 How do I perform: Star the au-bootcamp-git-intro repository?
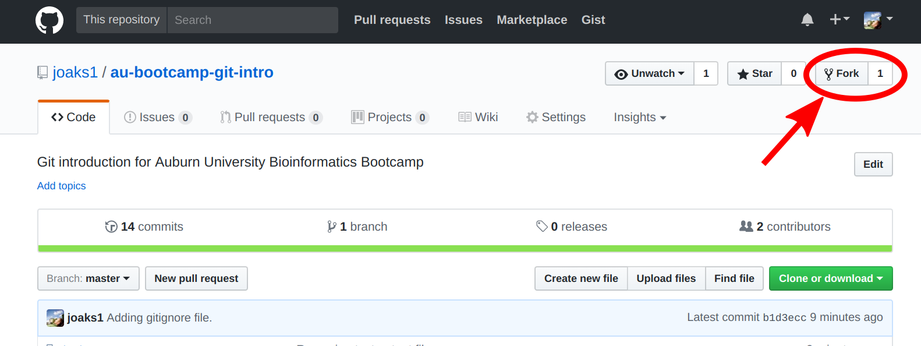coord(754,73)
